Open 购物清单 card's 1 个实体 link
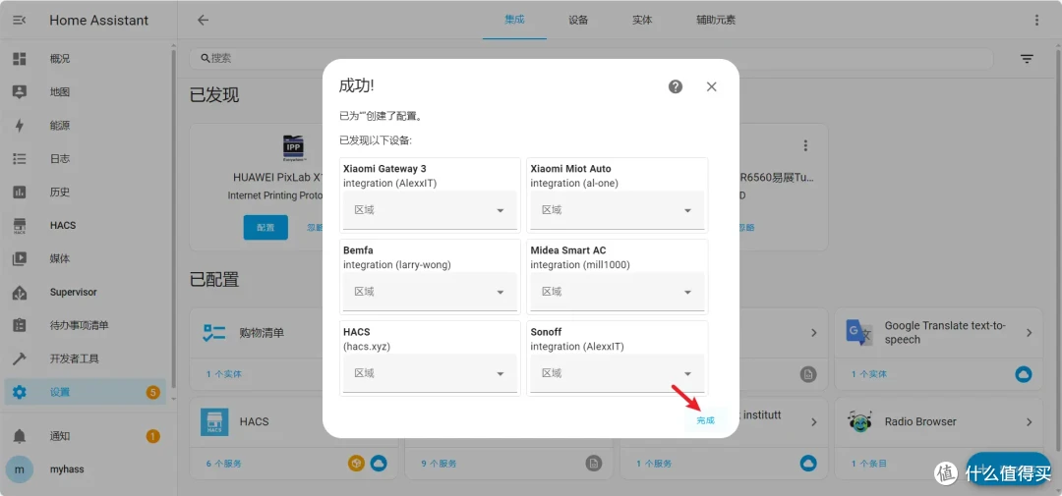 pyautogui.click(x=223, y=373)
